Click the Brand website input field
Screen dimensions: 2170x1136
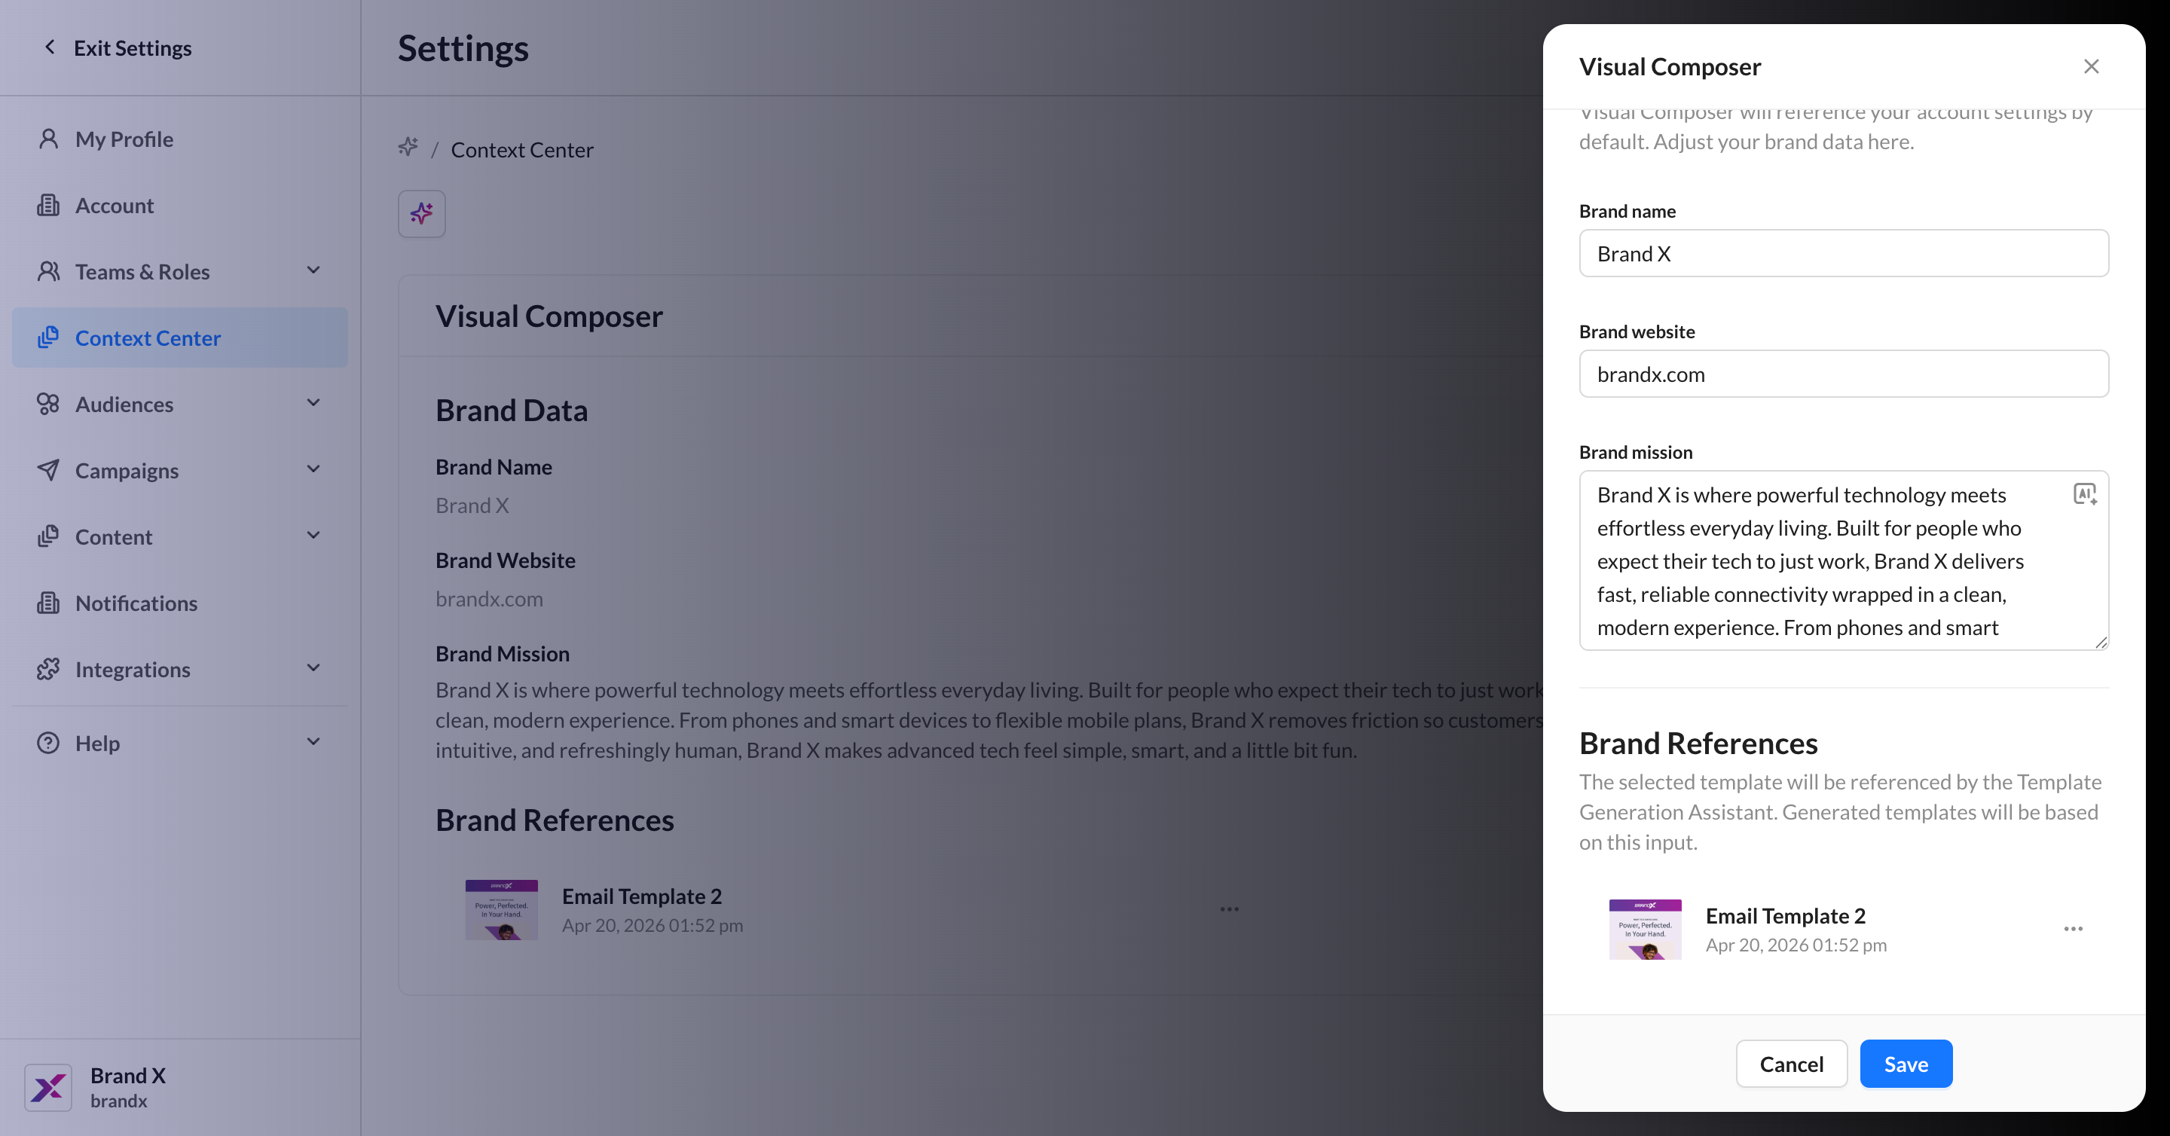click(1843, 374)
